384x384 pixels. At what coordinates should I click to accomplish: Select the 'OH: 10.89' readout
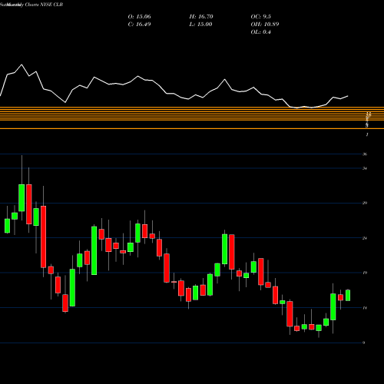tap(265, 25)
